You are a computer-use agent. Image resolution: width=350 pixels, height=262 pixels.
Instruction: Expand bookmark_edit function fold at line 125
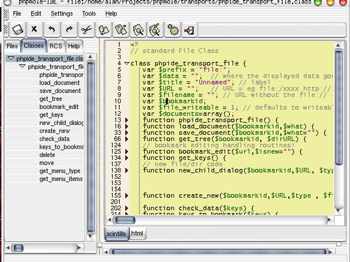click(127, 152)
